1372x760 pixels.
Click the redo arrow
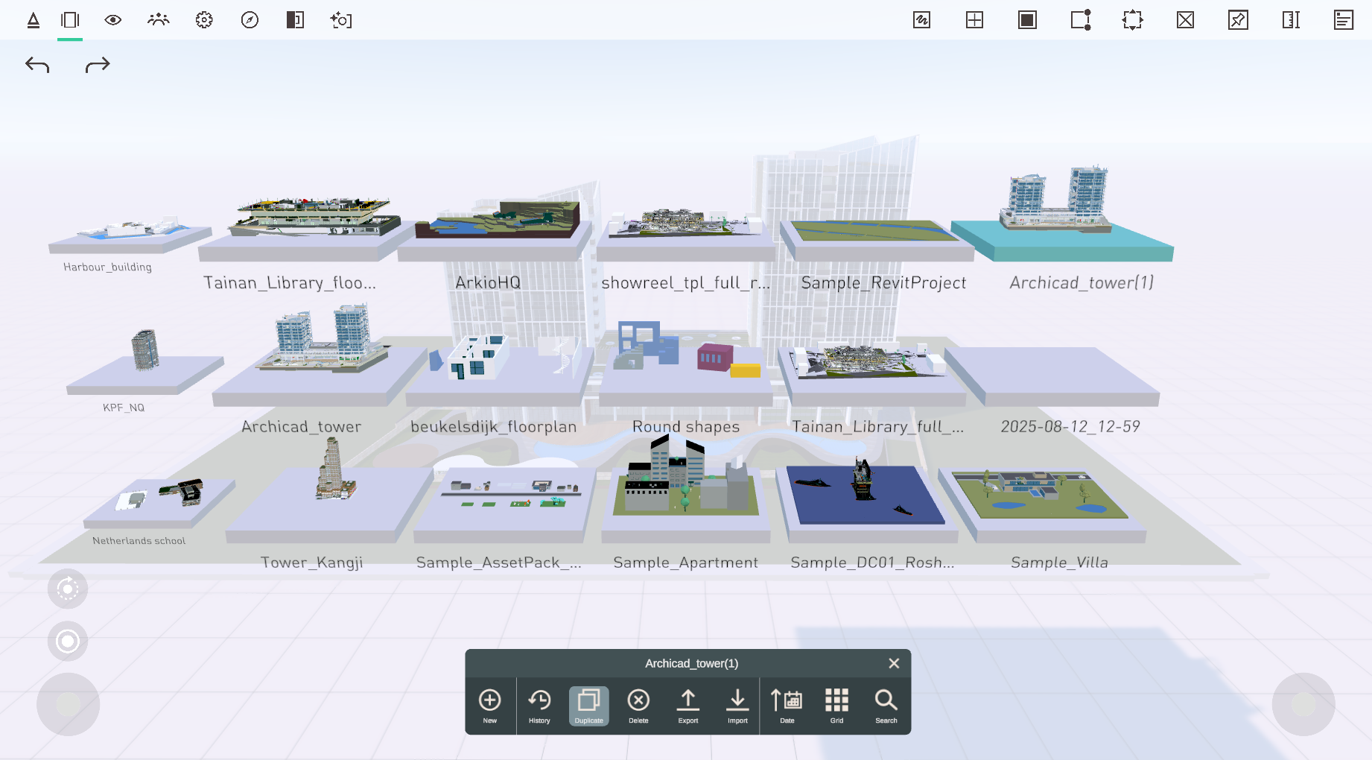(98, 66)
